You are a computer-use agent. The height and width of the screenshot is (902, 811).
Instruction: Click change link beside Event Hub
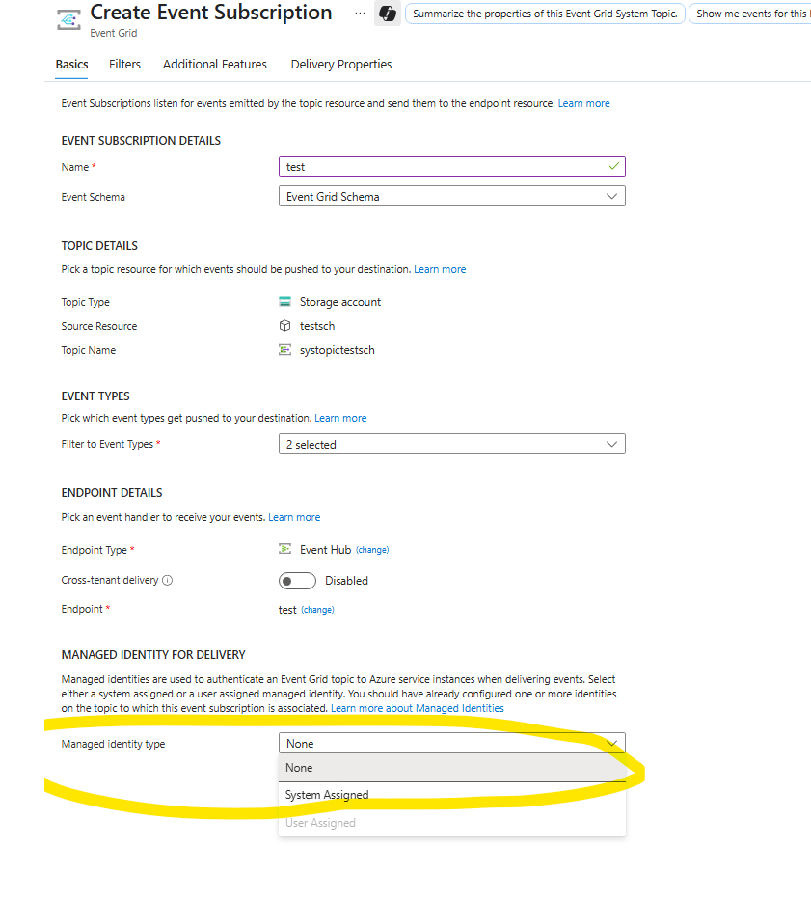click(372, 550)
